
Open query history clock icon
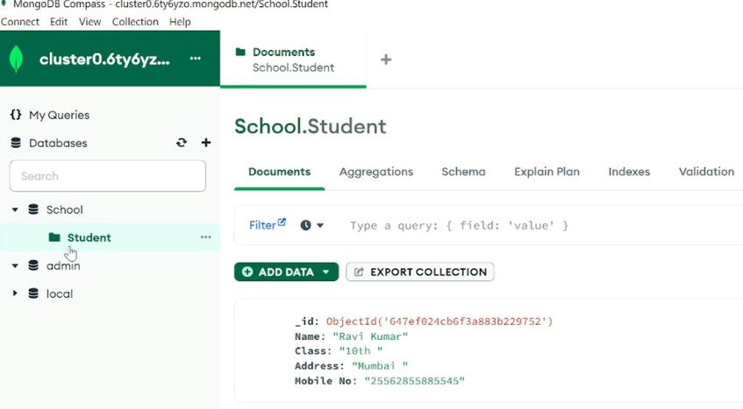305,226
